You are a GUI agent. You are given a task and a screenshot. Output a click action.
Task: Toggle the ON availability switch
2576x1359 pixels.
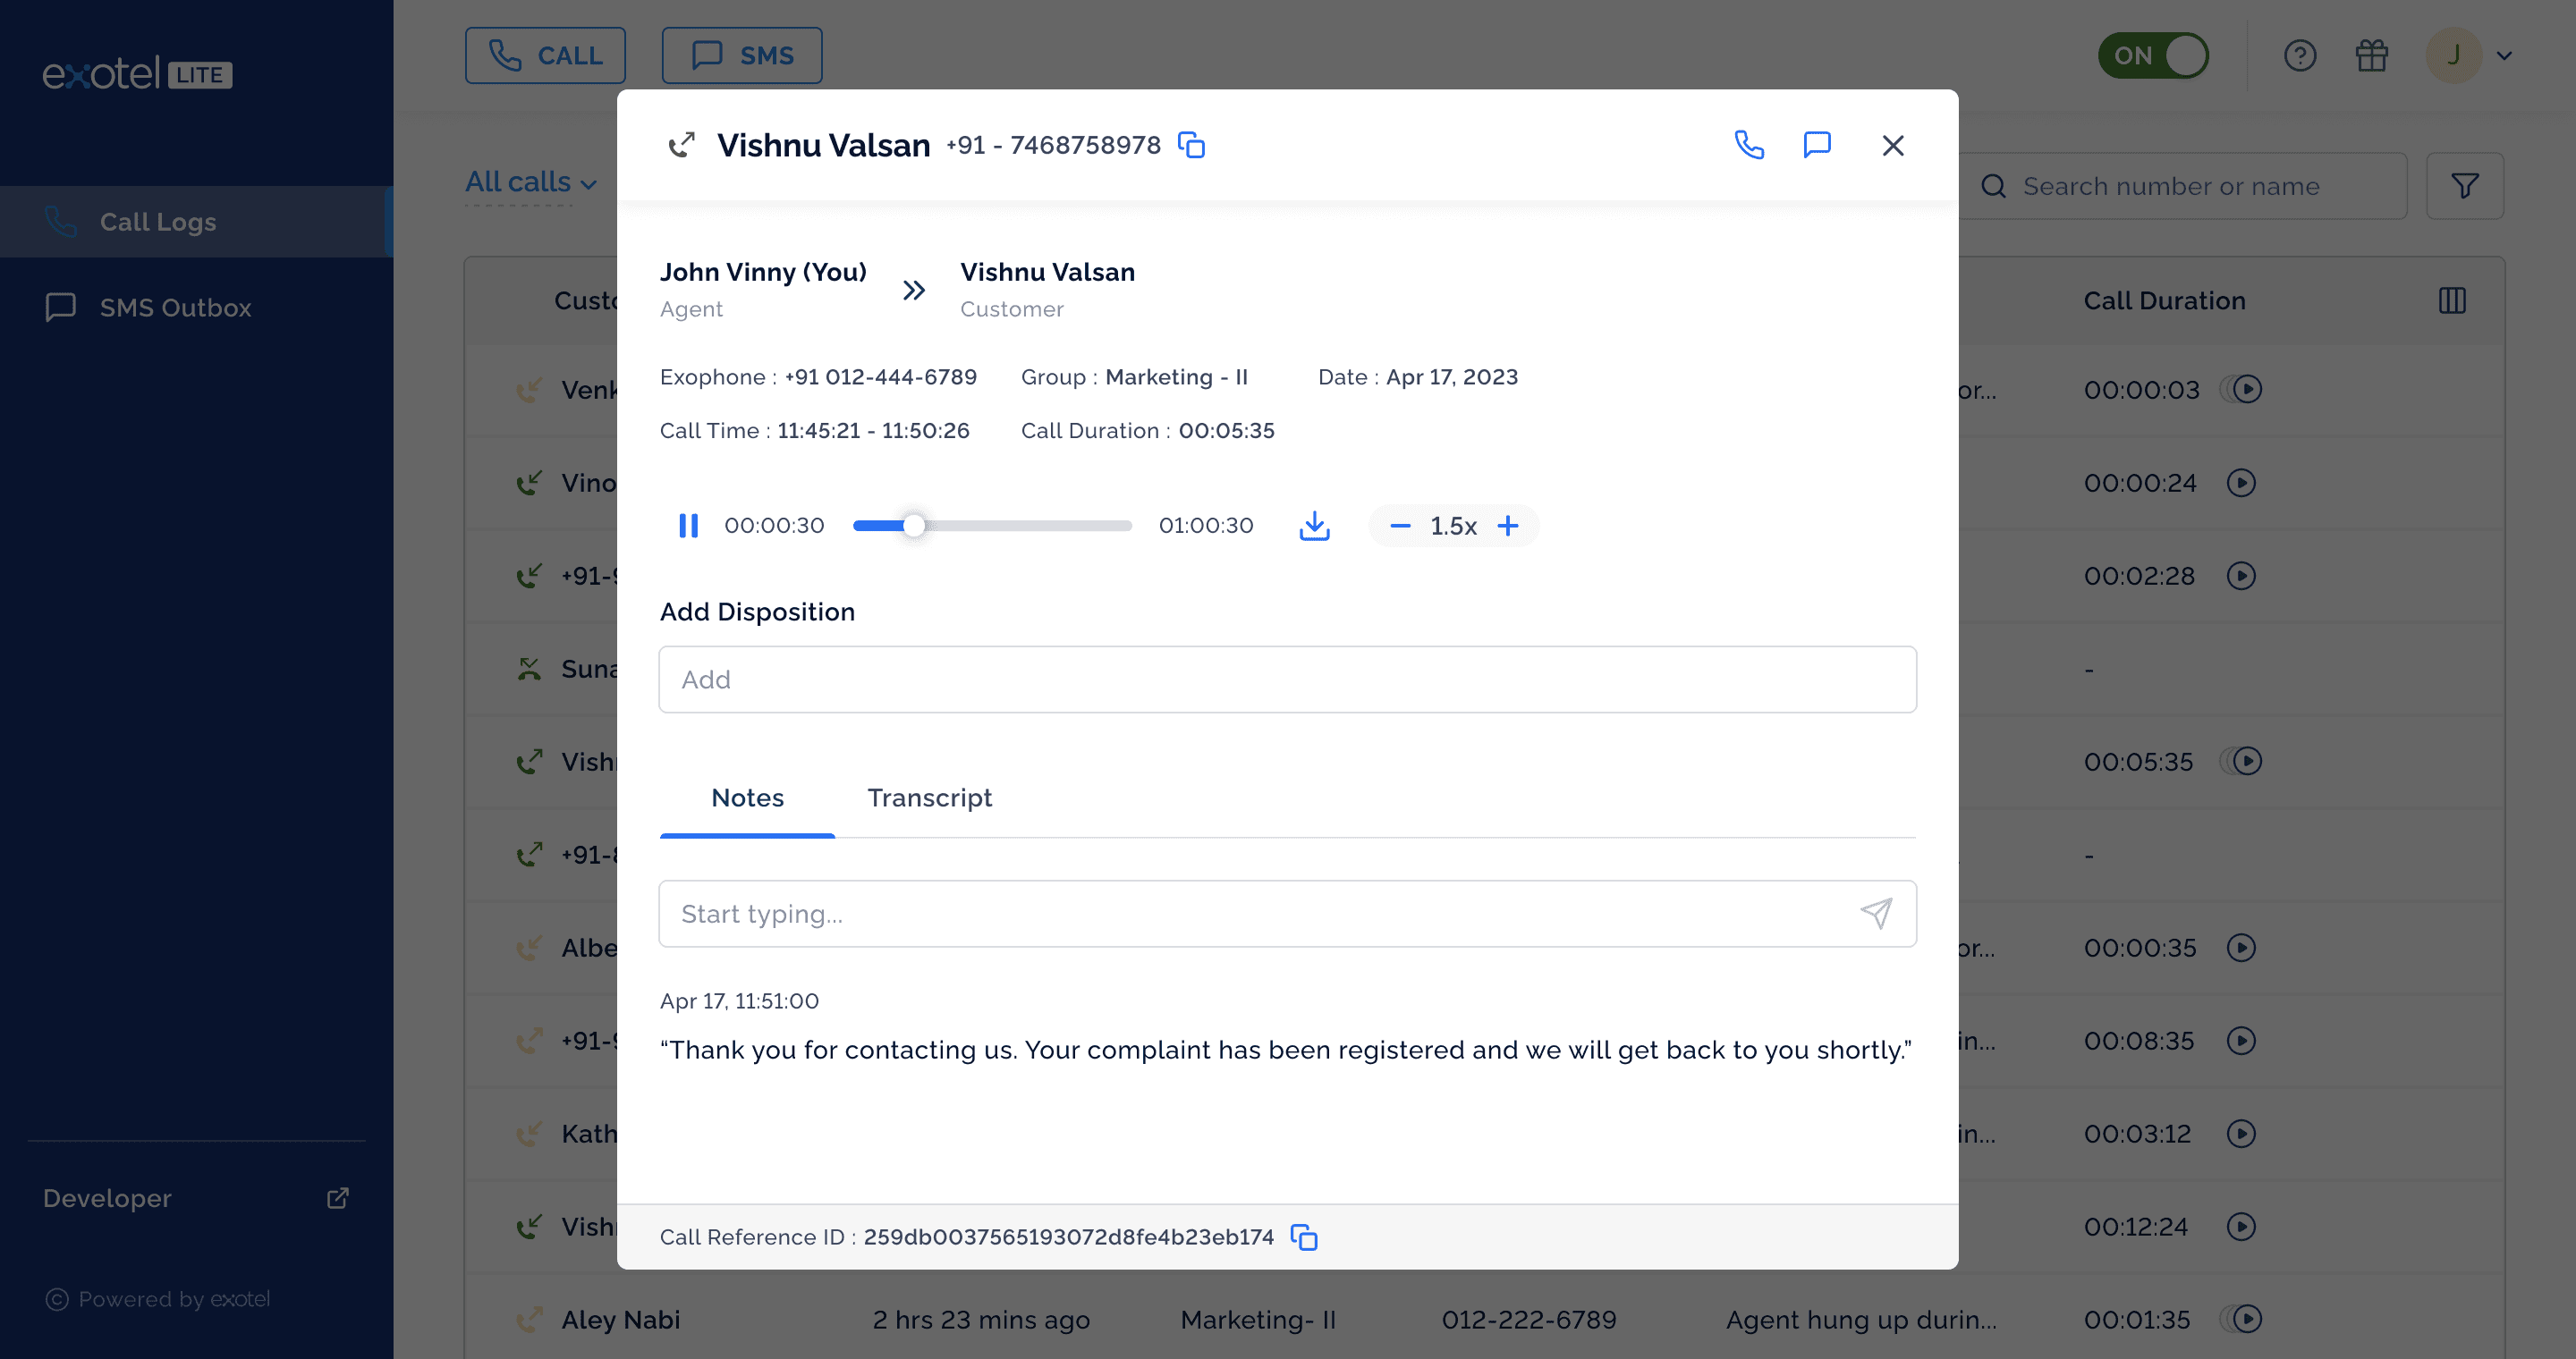[x=2152, y=55]
